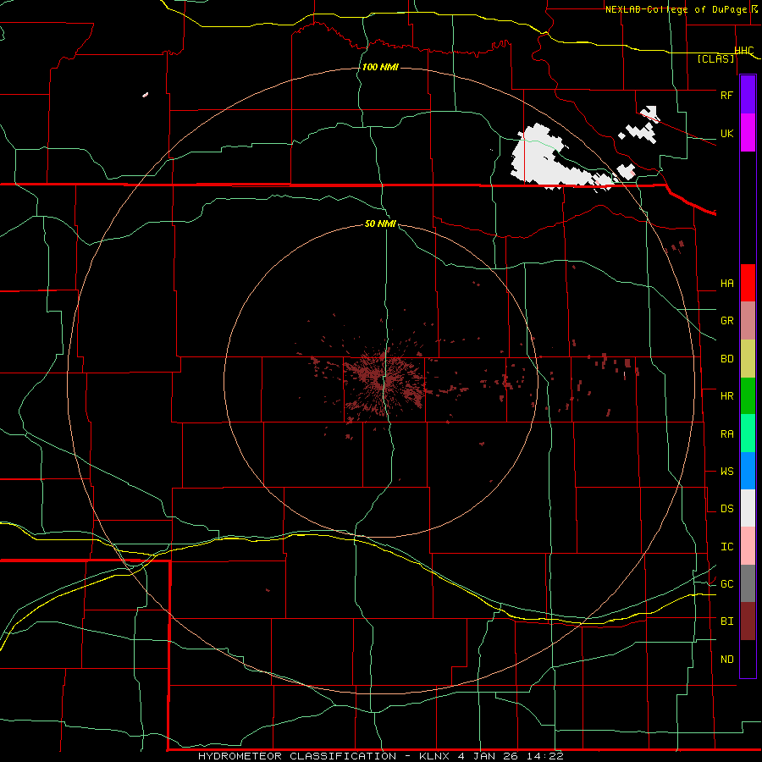Click the BI legend label
762x762 pixels.
726,621
